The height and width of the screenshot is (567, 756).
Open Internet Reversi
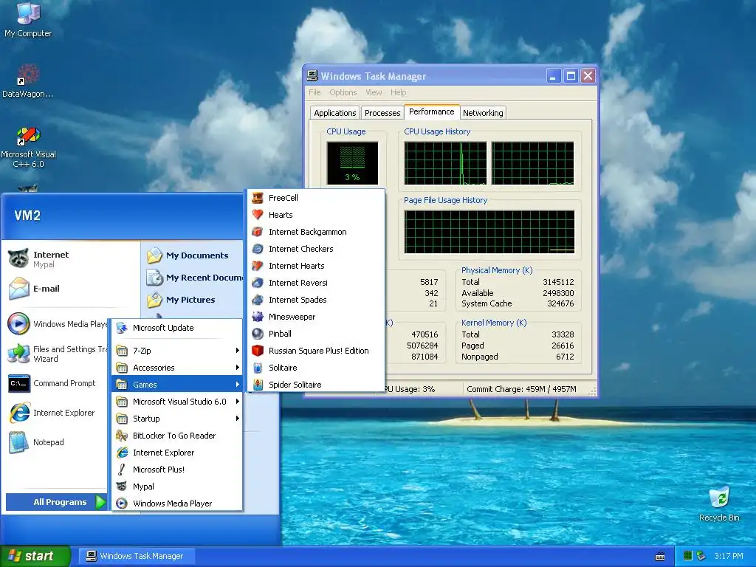316,283
